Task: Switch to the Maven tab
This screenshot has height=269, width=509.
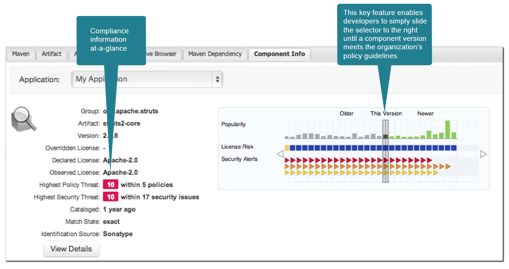Action: pos(21,54)
